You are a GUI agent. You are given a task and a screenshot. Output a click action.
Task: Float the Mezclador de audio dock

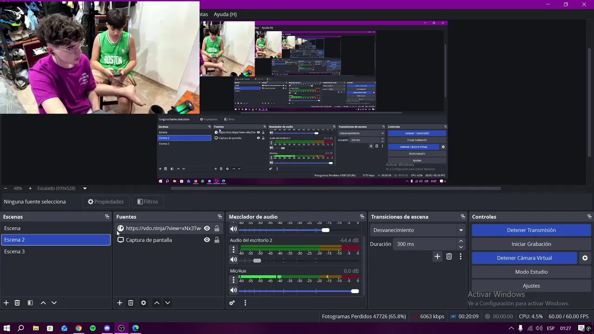pyautogui.click(x=362, y=217)
